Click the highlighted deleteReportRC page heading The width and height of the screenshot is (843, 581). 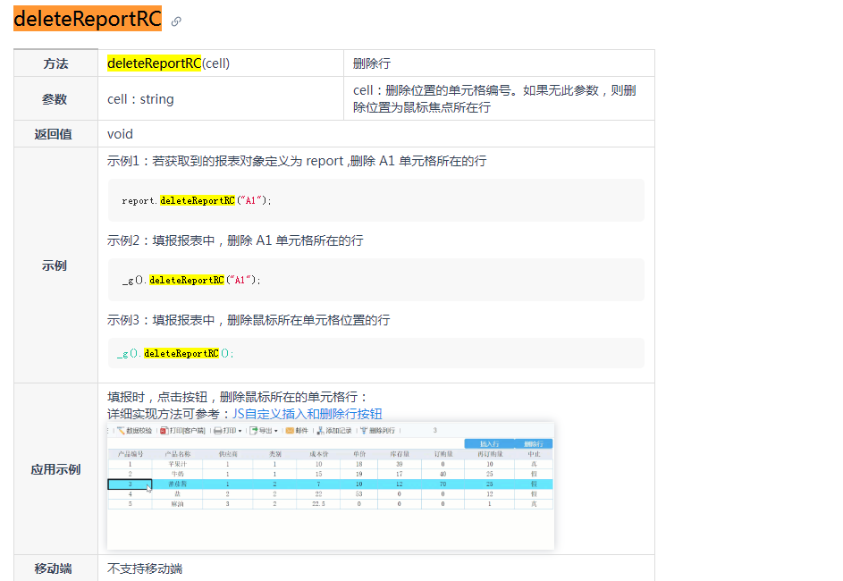88,18
